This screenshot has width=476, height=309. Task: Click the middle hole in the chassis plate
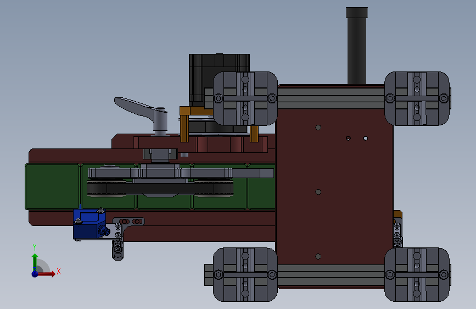(318, 192)
